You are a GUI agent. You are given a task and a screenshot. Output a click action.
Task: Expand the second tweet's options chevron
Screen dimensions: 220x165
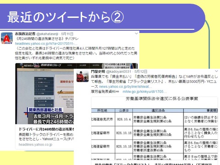tap(216, 71)
